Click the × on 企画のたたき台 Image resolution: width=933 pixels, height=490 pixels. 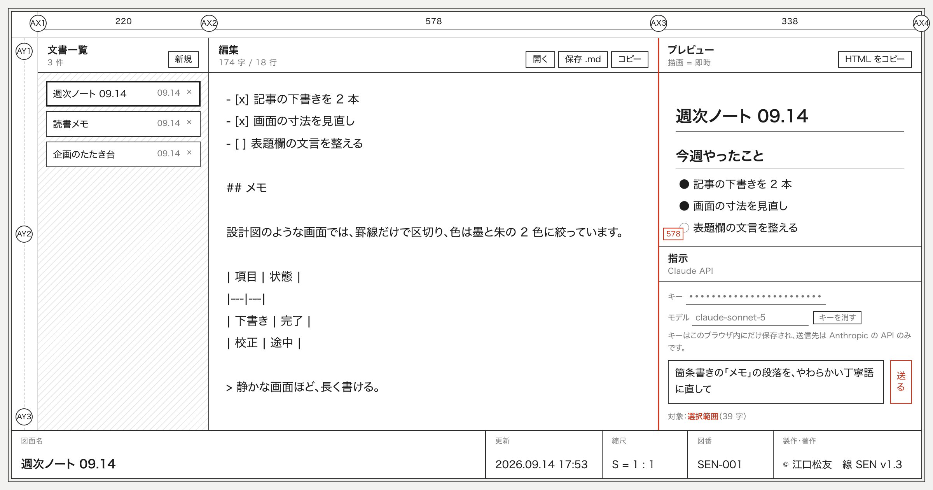(x=189, y=153)
